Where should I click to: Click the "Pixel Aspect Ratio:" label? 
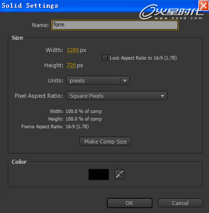[39, 96]
